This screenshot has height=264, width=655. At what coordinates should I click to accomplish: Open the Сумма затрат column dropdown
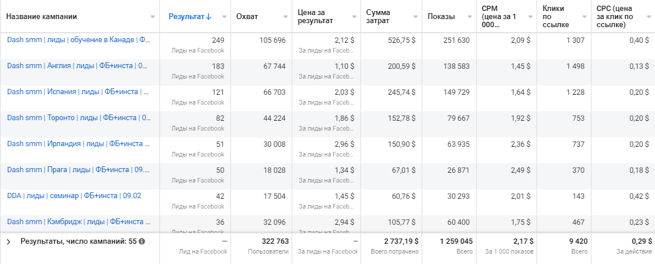point(415,17)
